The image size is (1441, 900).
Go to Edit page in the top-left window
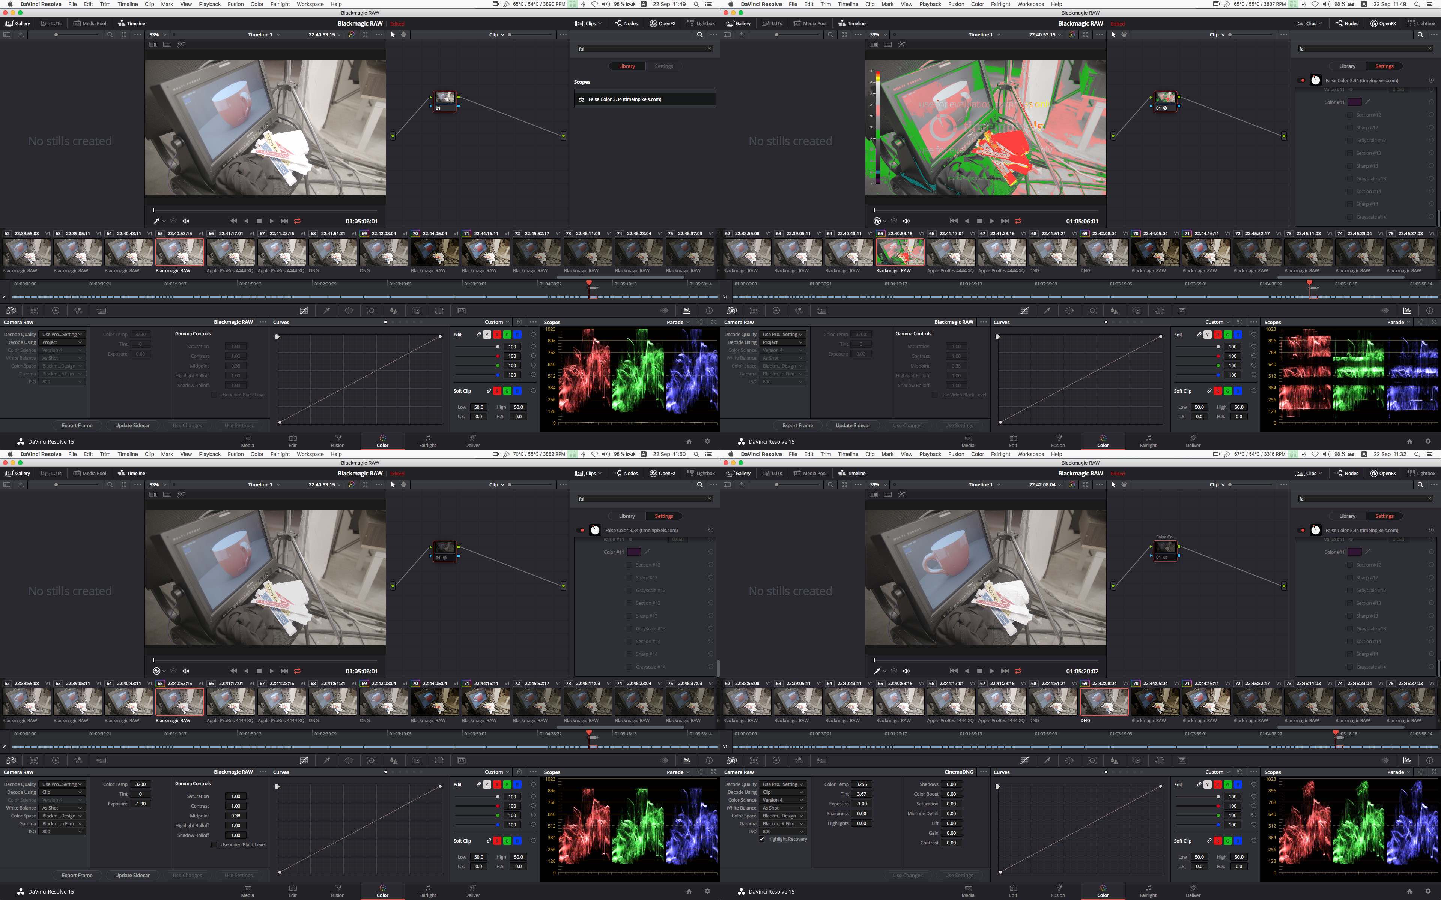click(x=292, y=441)
